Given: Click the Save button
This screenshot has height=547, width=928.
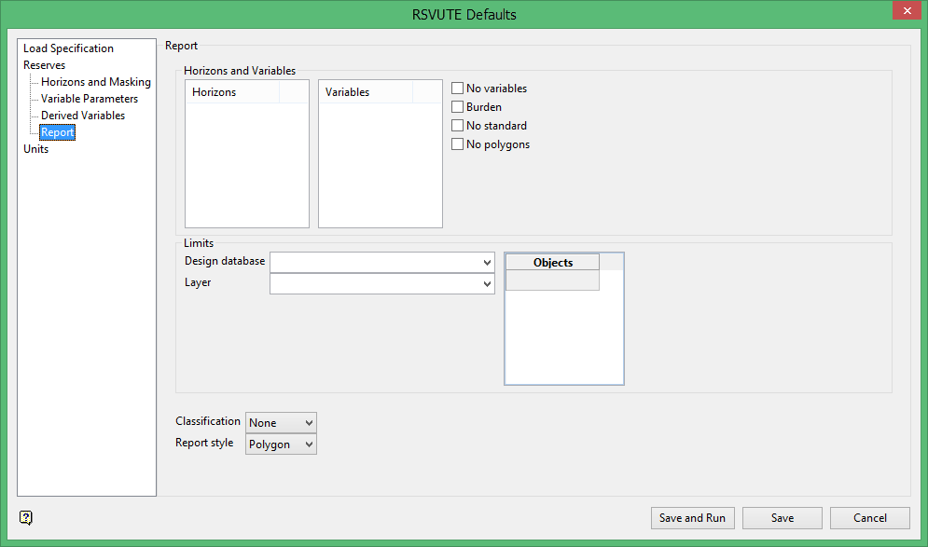Looking at the screenshot, I should 782,518.
